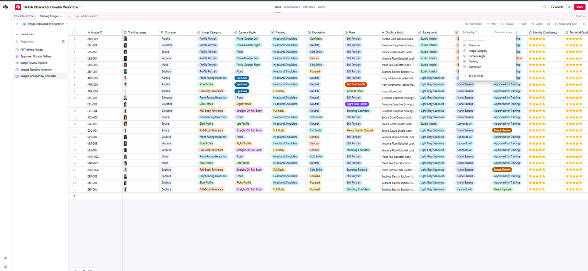The width and height of the screenshot is (588, 271).
Task: Open the Approved Dataset Gallery view
Action: [x=36, y=56]
